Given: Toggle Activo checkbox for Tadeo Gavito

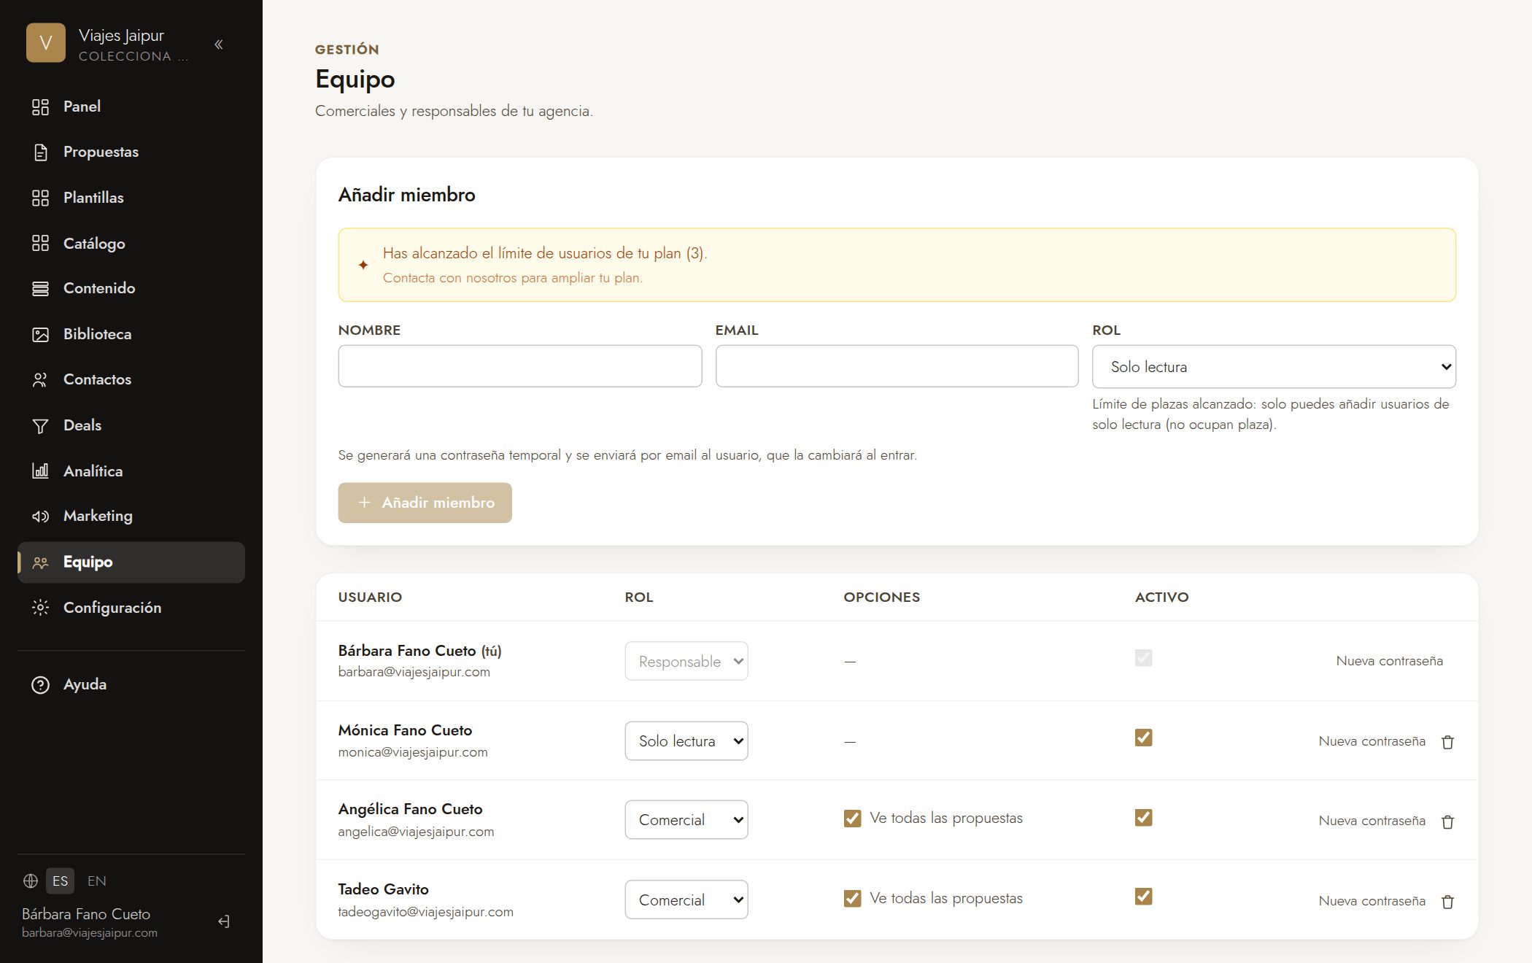Looking at the screenshot, I should coord(1143,897).
